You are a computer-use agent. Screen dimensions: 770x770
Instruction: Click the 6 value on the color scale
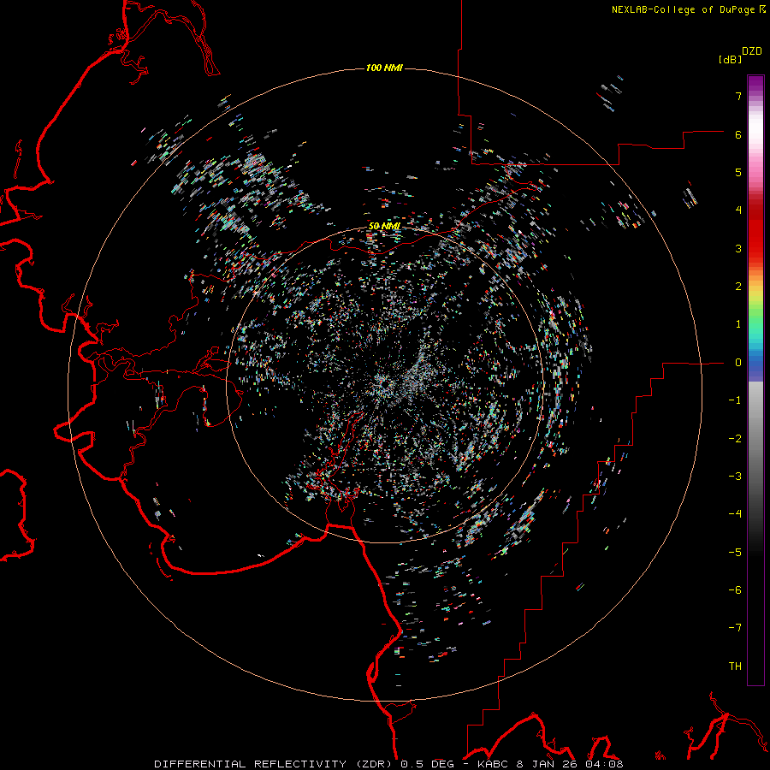point(738,134)
